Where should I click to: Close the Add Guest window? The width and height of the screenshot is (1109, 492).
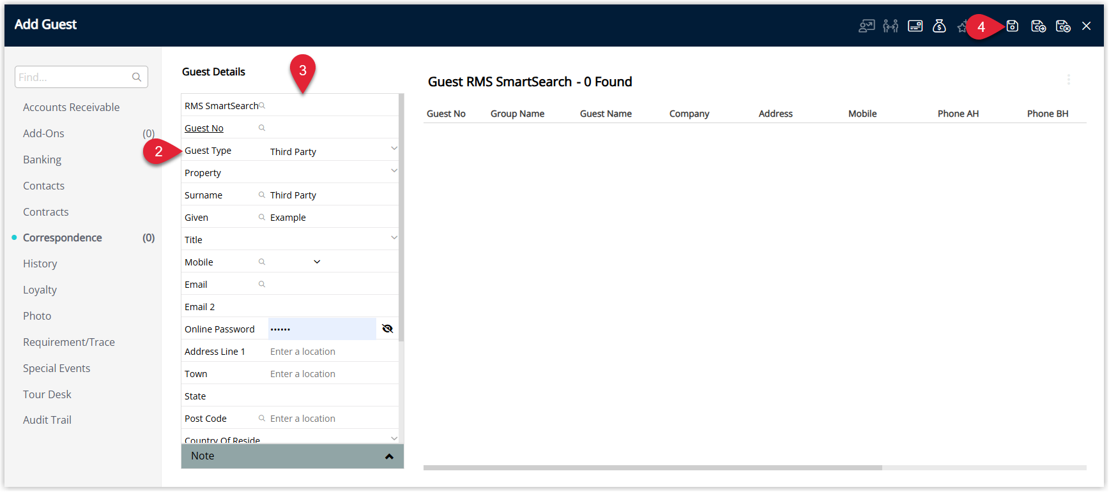1086,26
